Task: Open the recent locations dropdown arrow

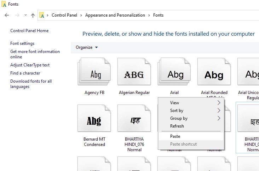Action: pos(25,15)
